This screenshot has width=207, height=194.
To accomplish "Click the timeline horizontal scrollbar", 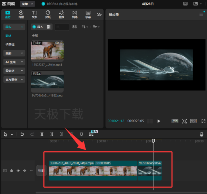I will (121, 193).
